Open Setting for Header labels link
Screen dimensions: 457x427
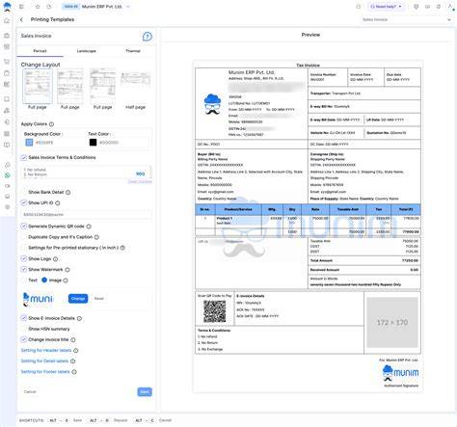pyautogui.click(x=46, y=350)
